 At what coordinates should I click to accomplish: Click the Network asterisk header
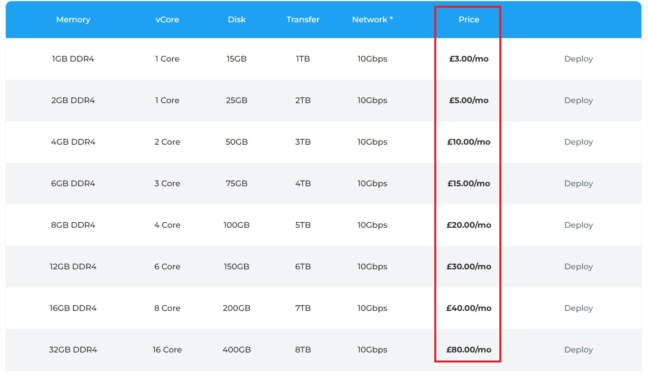coord(372,20)
